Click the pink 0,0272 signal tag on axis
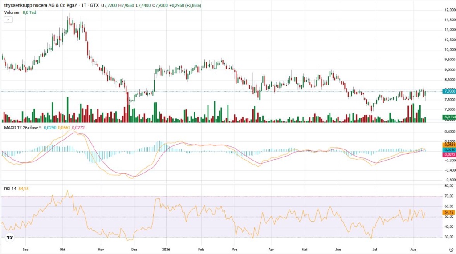This screenshot has height=254, width=456. tap(449, 155)
